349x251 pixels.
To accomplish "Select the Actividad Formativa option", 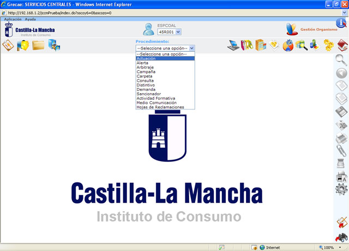I will click(x=165, y=98).
